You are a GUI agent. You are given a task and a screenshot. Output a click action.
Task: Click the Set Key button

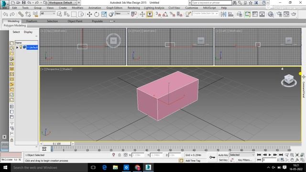[x=223, y=160]
